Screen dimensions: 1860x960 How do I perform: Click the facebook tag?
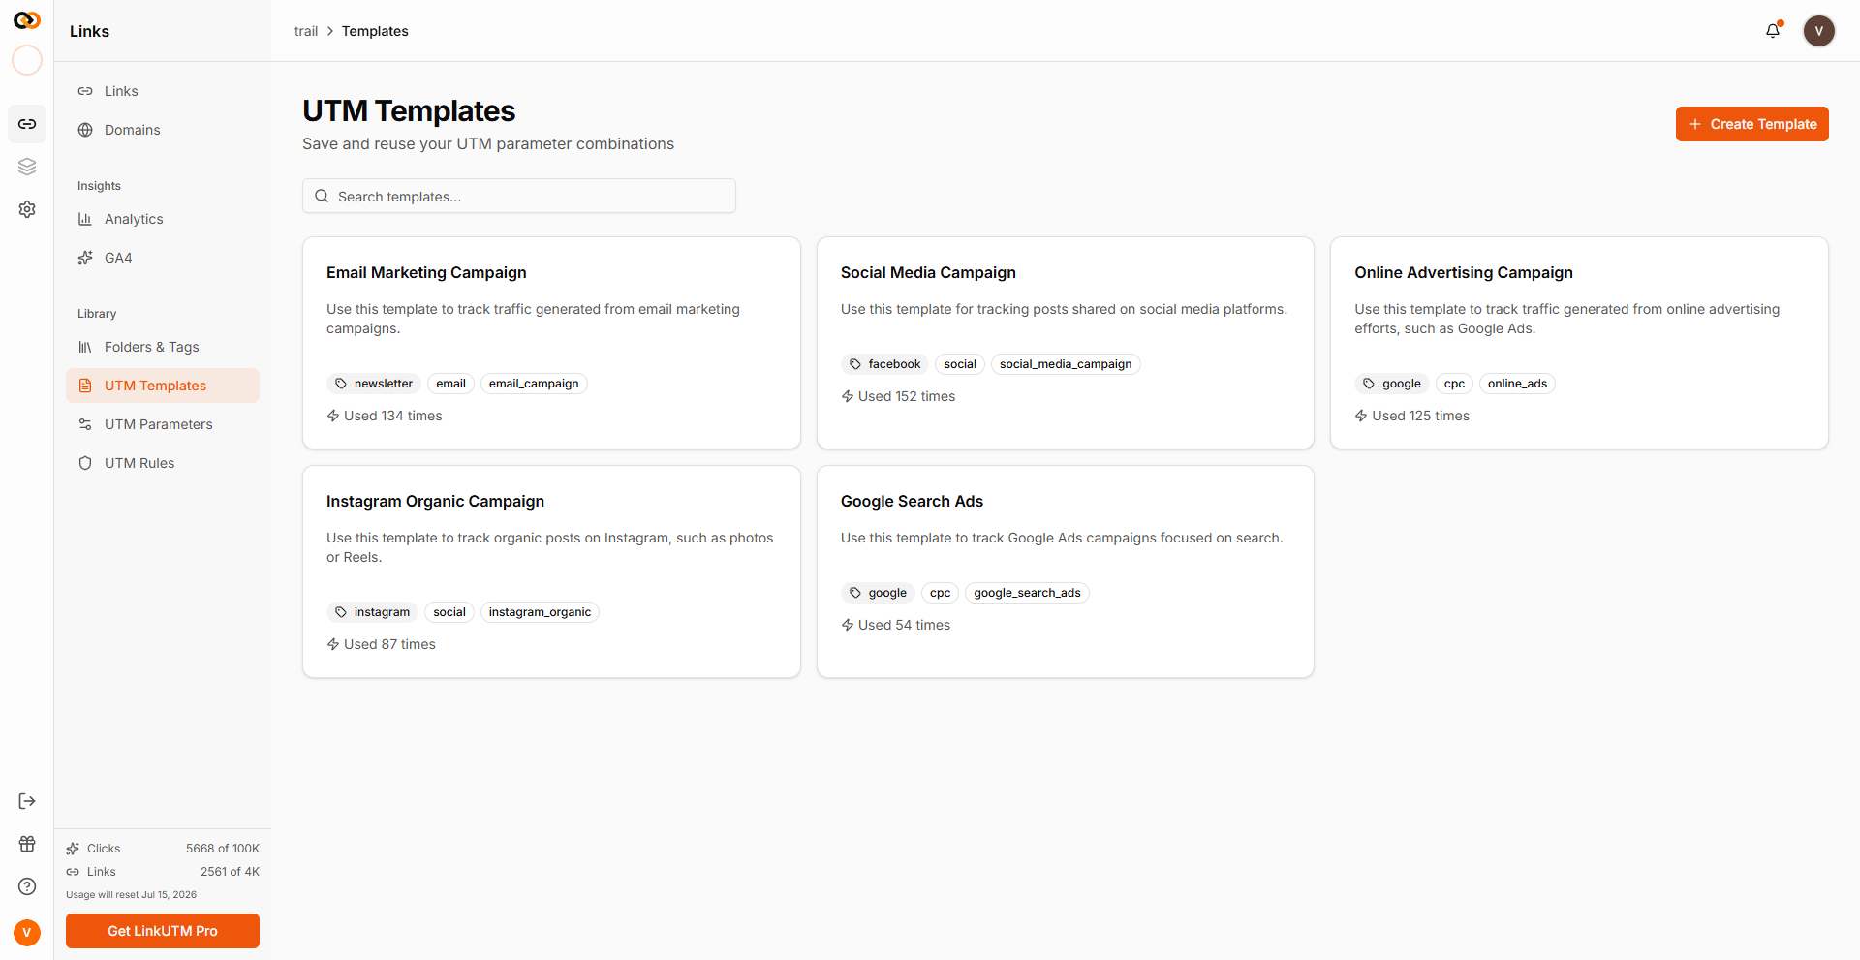(x=885, y=364)
